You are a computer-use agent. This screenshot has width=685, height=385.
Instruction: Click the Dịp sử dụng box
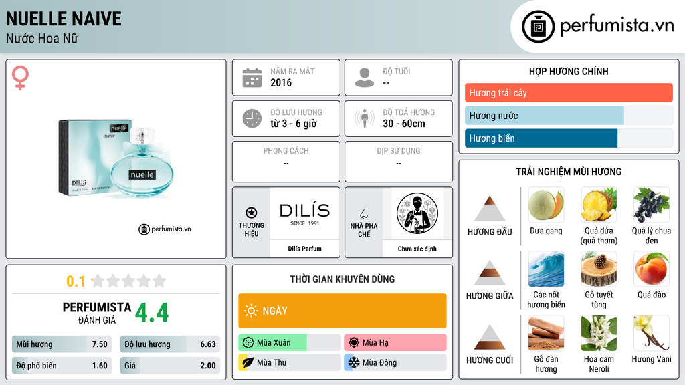(x=399, y=162)
